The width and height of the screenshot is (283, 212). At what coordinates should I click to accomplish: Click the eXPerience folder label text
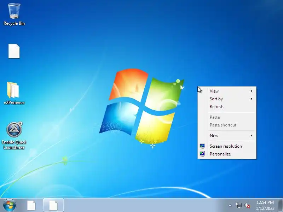tap(14, 102)
